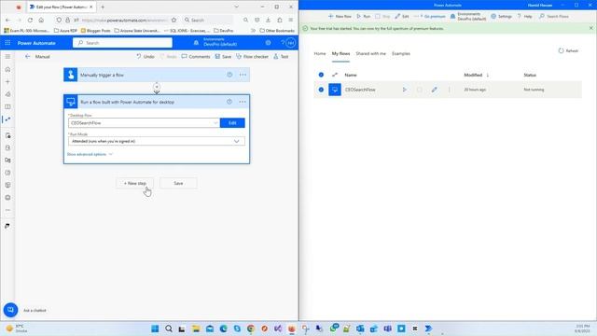Open the Run Mode Attended dropdown

(157, 141)
